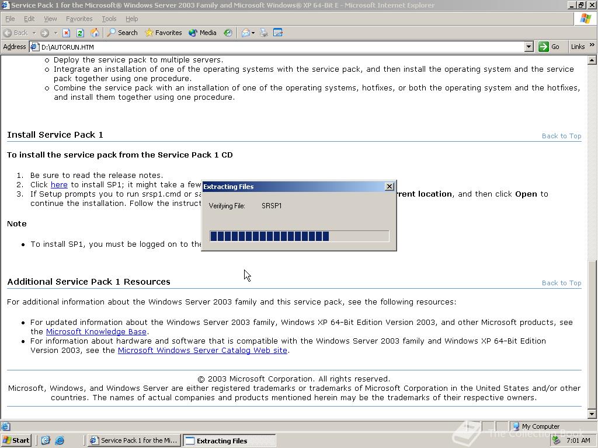Click the Extracting Files progress bar
Viewport: 598px width, 448px height.
(x=300, y=236)
